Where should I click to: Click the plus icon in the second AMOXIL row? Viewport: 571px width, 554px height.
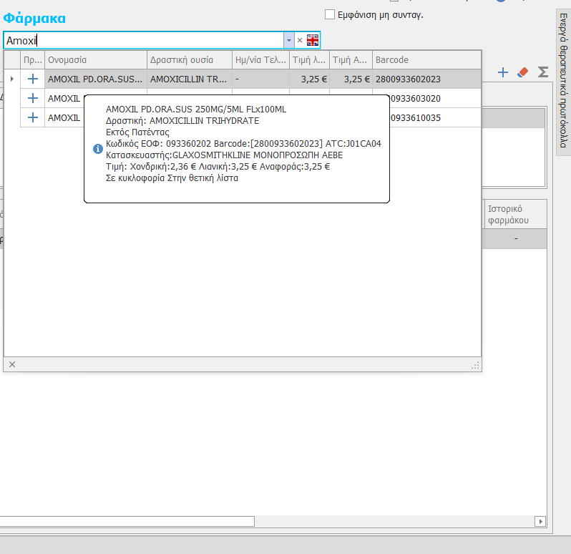[32, 98]
